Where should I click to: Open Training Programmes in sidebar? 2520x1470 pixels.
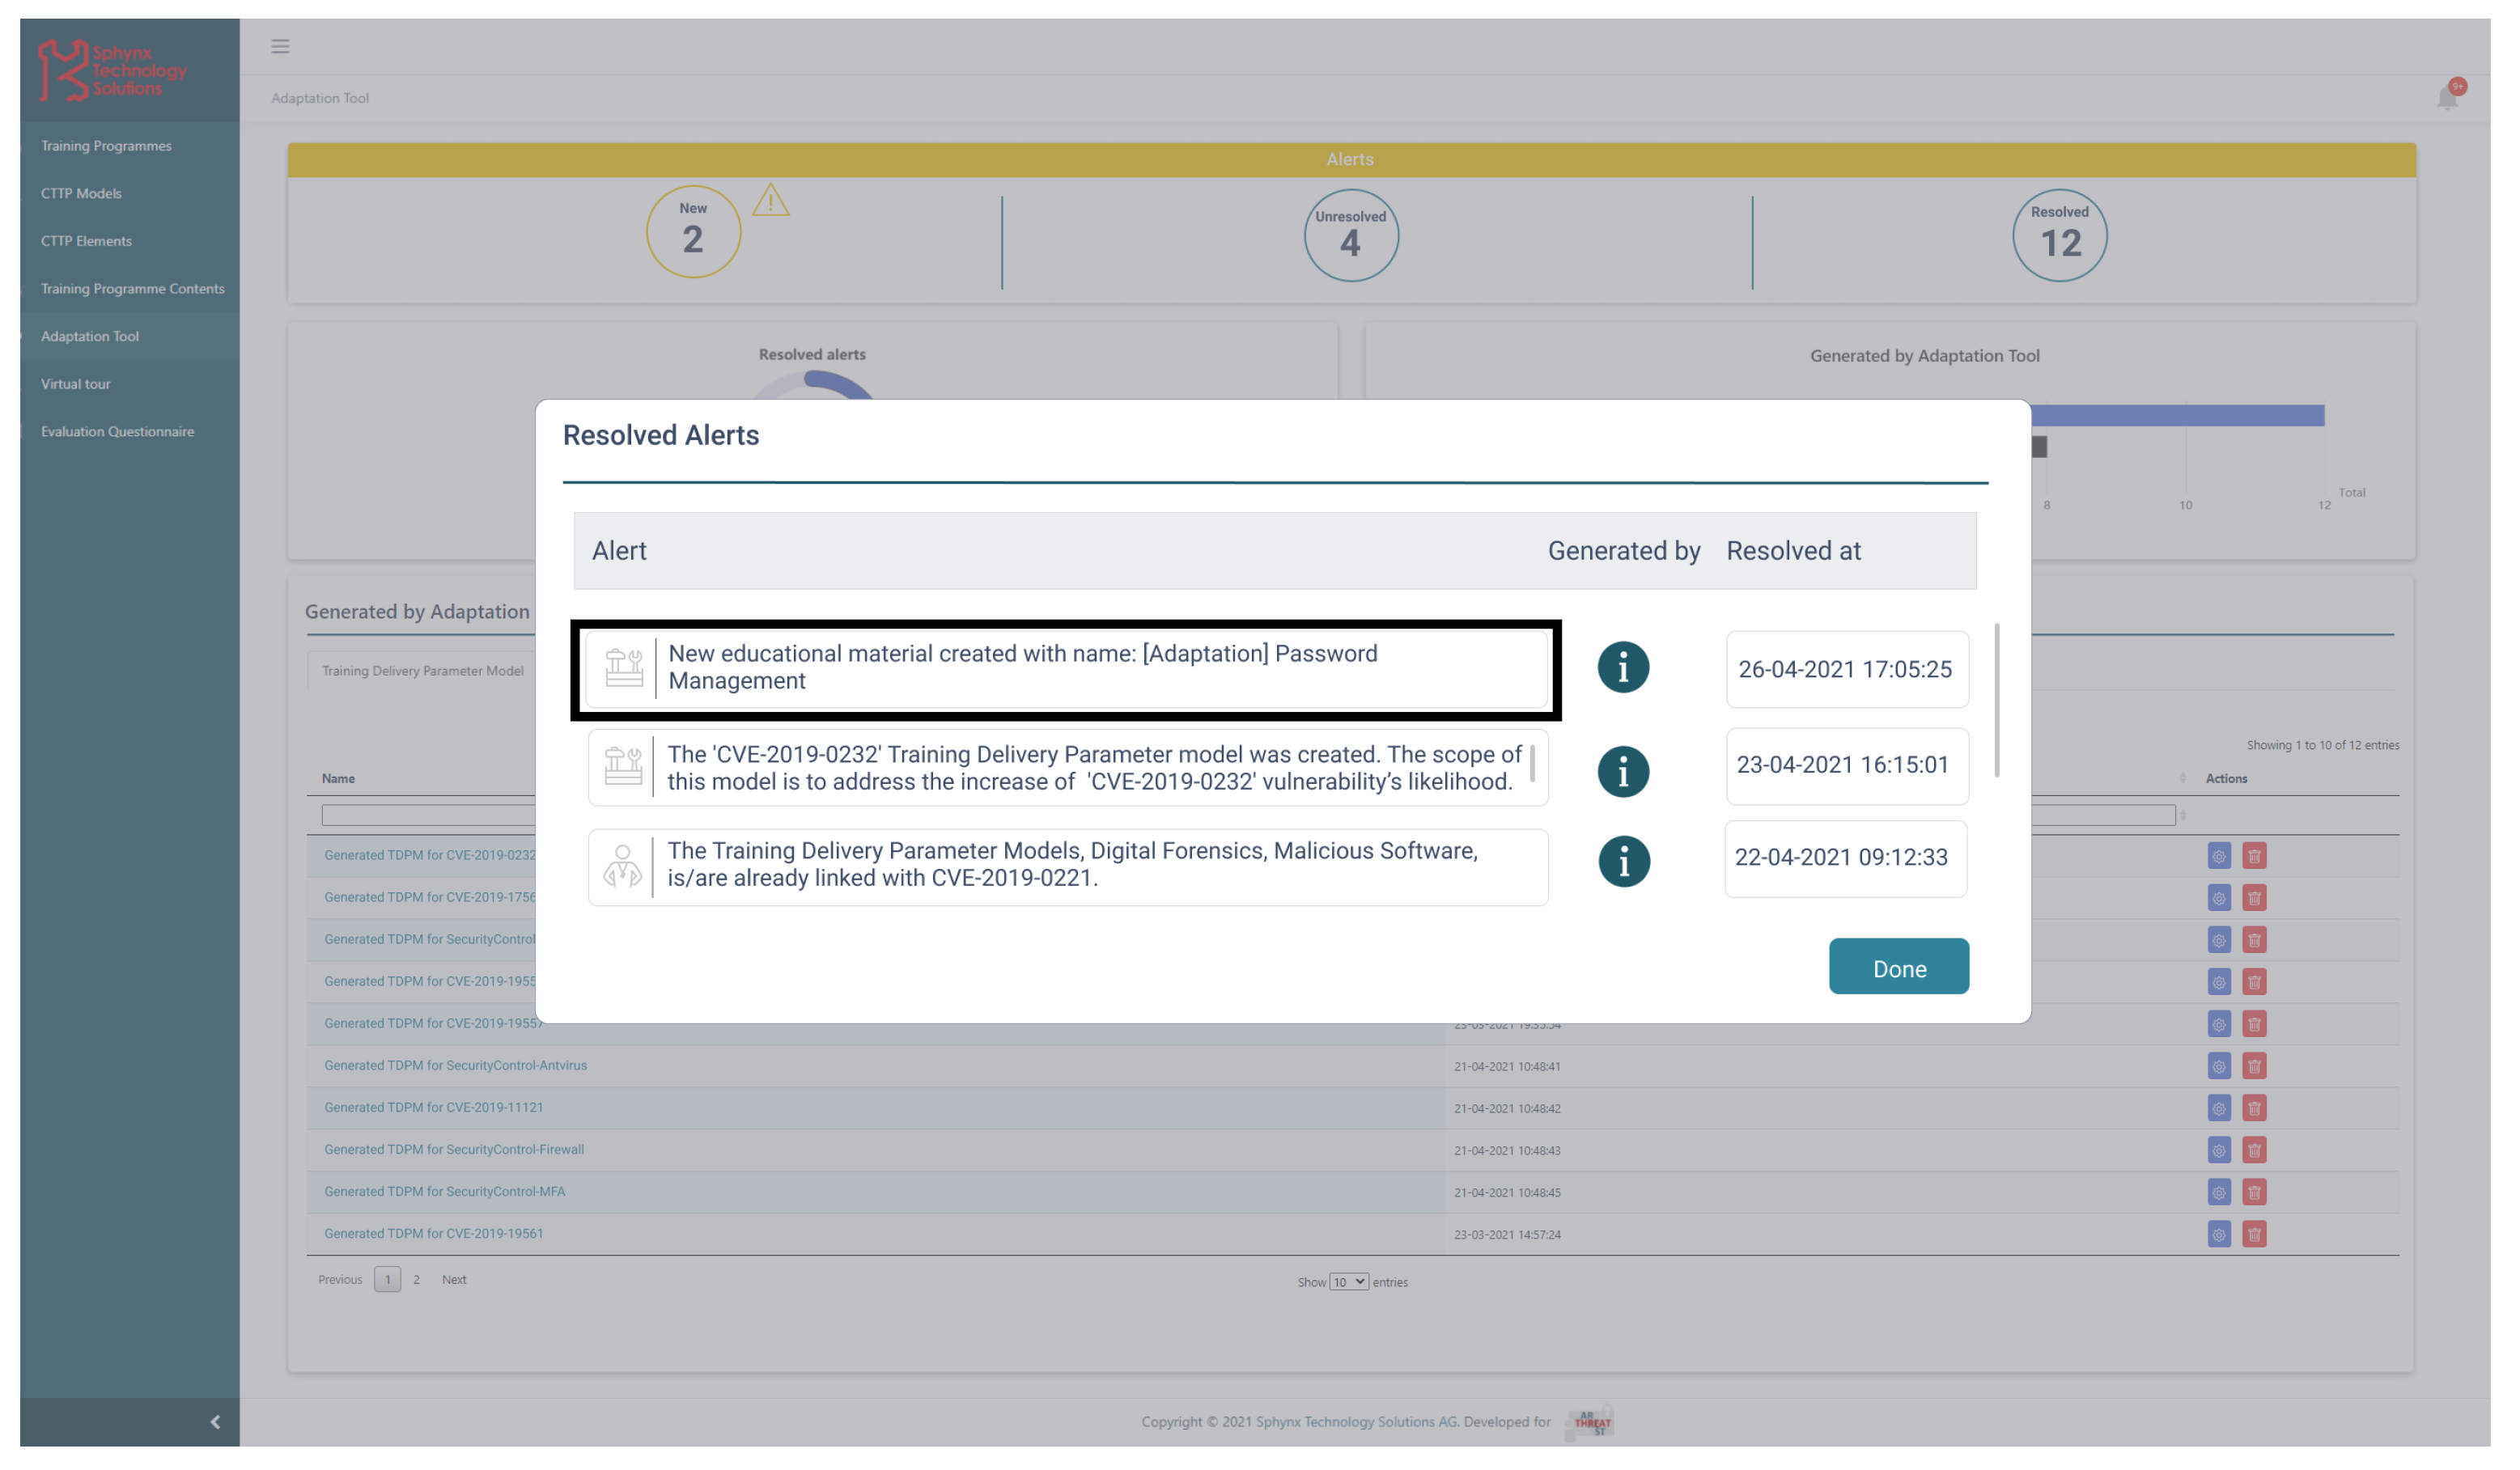tap(106, 146)
